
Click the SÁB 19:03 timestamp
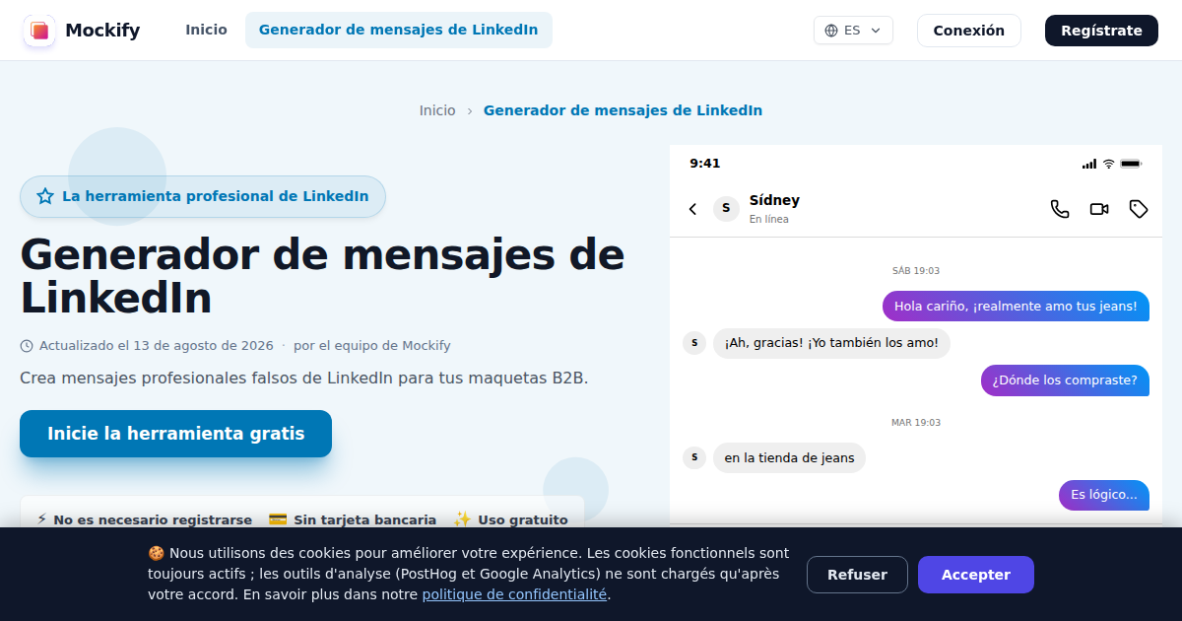(x=916, y=271)
